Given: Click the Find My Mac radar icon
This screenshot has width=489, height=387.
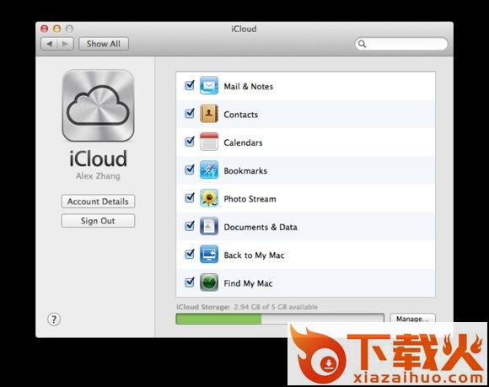Looking at the screenshot, I should pos(208,282).
